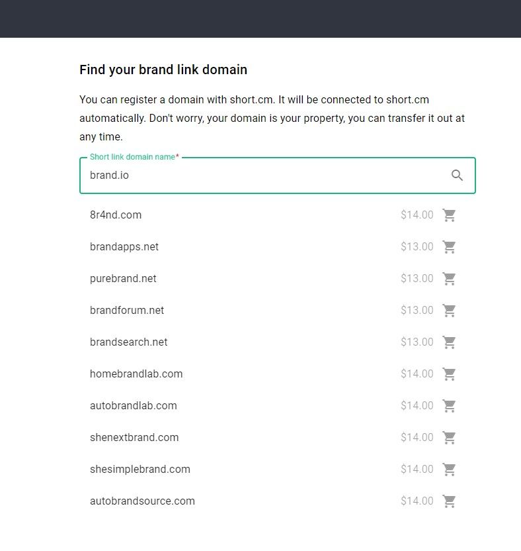Add purebrand.net to cart

450,278
